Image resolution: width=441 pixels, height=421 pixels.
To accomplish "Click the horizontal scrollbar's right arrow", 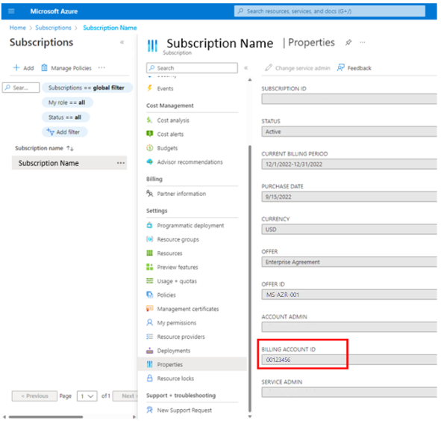I will 134,417.
